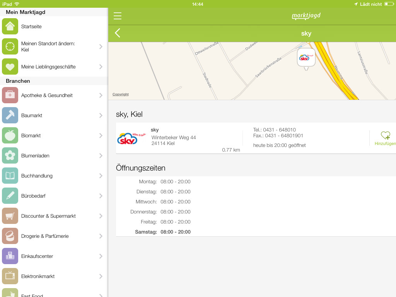Tap phone number Tel.: 0431 - 648010
Screen dimensions: 396x297
(x=275, y=130)
